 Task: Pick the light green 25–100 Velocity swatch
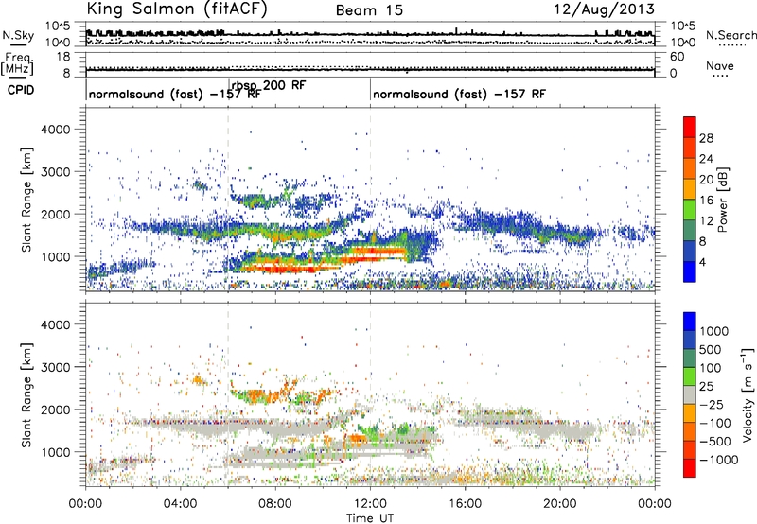690,376
